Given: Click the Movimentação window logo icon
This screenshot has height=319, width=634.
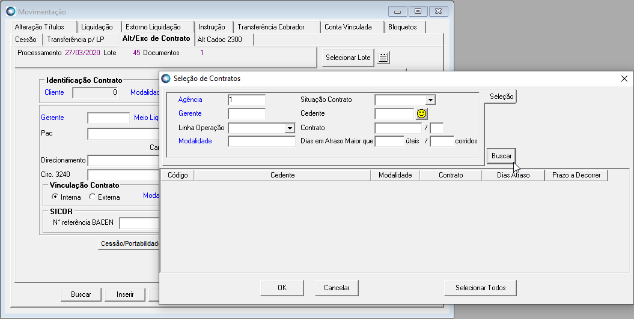Looking at the screenshot, I should [10, 11].
